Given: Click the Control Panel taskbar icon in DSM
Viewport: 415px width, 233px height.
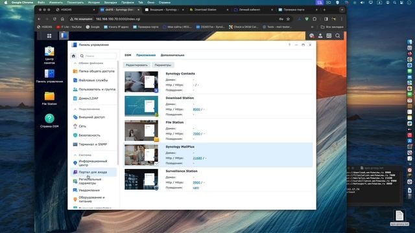Looking at the screenshot, I should click(x=64, y=36).
